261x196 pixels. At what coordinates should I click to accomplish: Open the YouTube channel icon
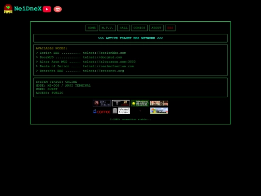47,9
